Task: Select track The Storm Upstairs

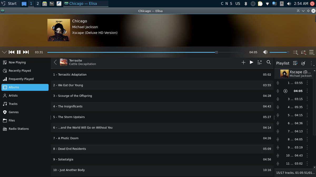Action: tap(162, 117)
